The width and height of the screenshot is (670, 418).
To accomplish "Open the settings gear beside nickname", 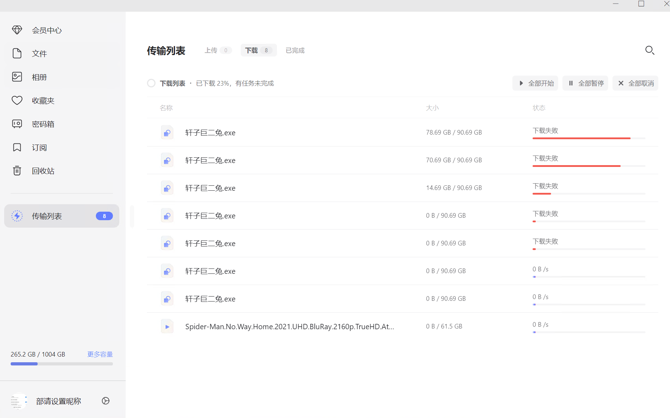I will pyautogui.click(x=105, y=401).
